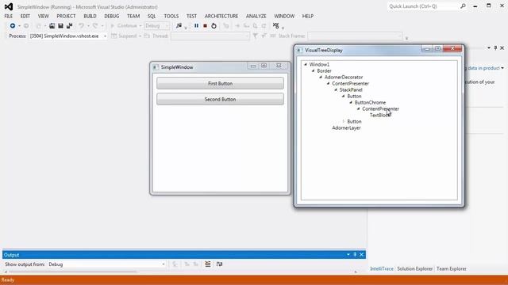Open the Stack Frame dropdown field

355,36
